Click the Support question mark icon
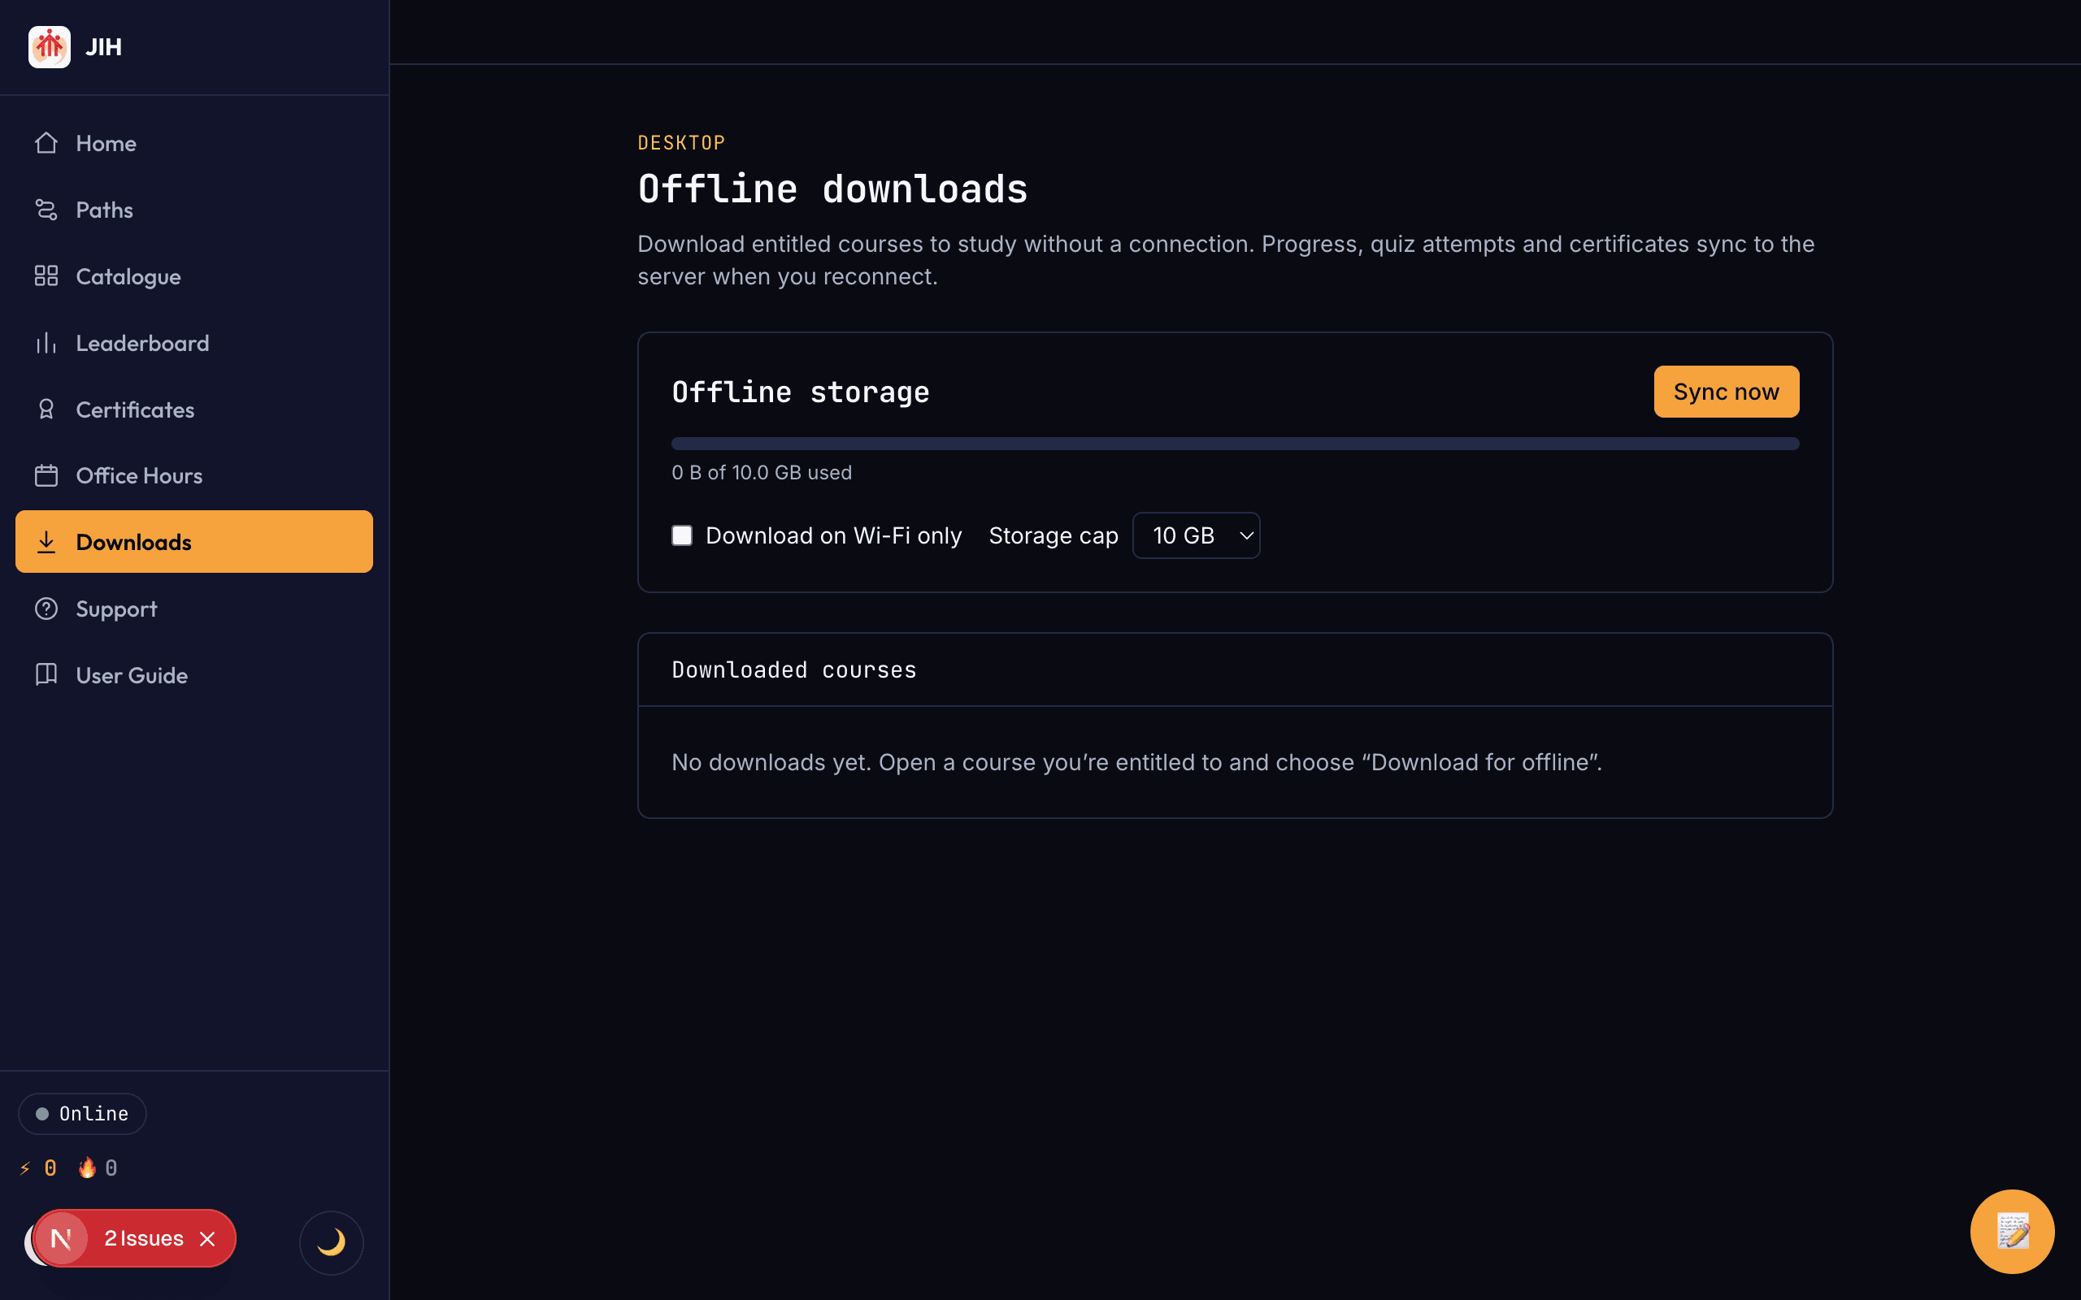Viewport: 2081px width, 1300px height. pos(46,609)
